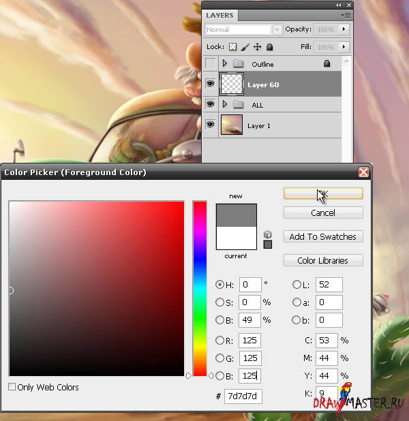Click lock all padlock icon
Screen dimensions: 409x421
point(269,47)
